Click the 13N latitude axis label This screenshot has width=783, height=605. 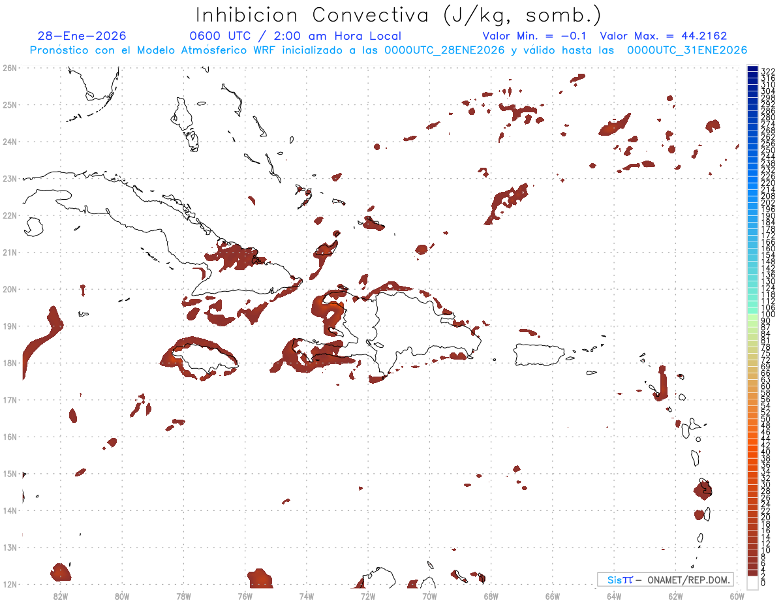[10, 547]
